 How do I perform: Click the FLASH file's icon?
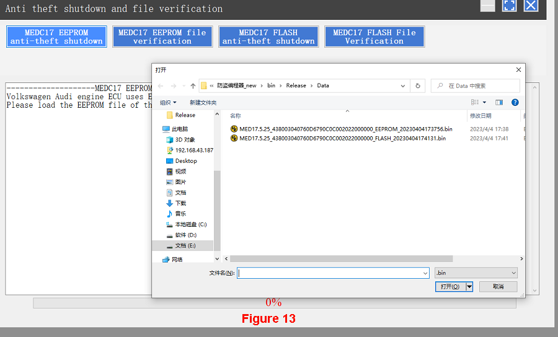(234, 138)
